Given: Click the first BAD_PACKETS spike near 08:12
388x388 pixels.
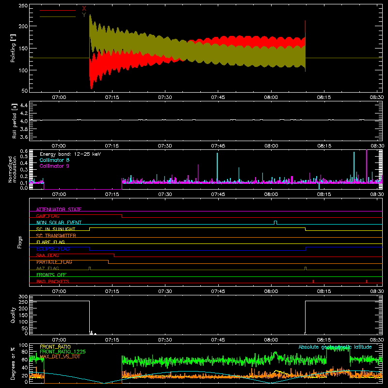Looking at the screenshot, I should [313, 281].
